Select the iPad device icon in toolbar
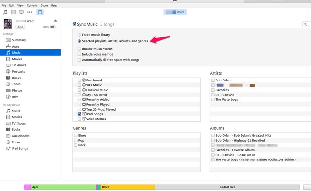Viewport: 311px width, 191px height. [x=40, y=12]
